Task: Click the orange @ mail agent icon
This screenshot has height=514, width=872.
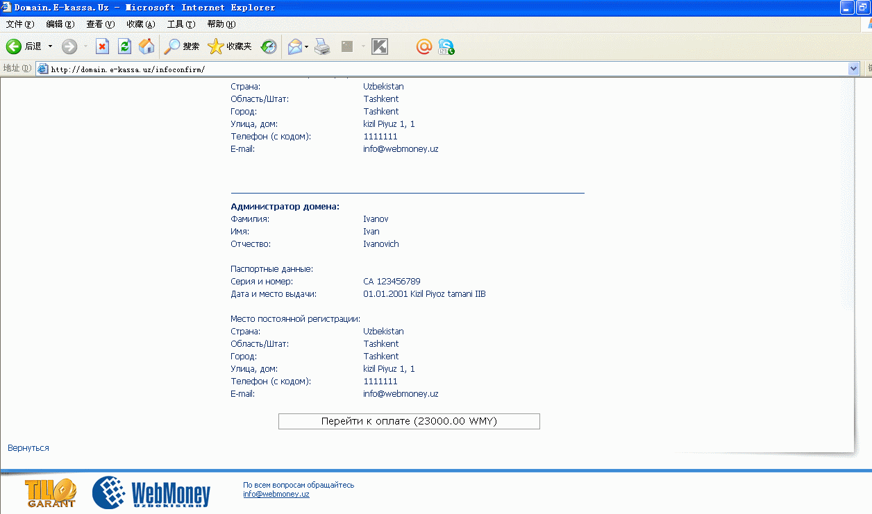Action: (x=424, y=46)
